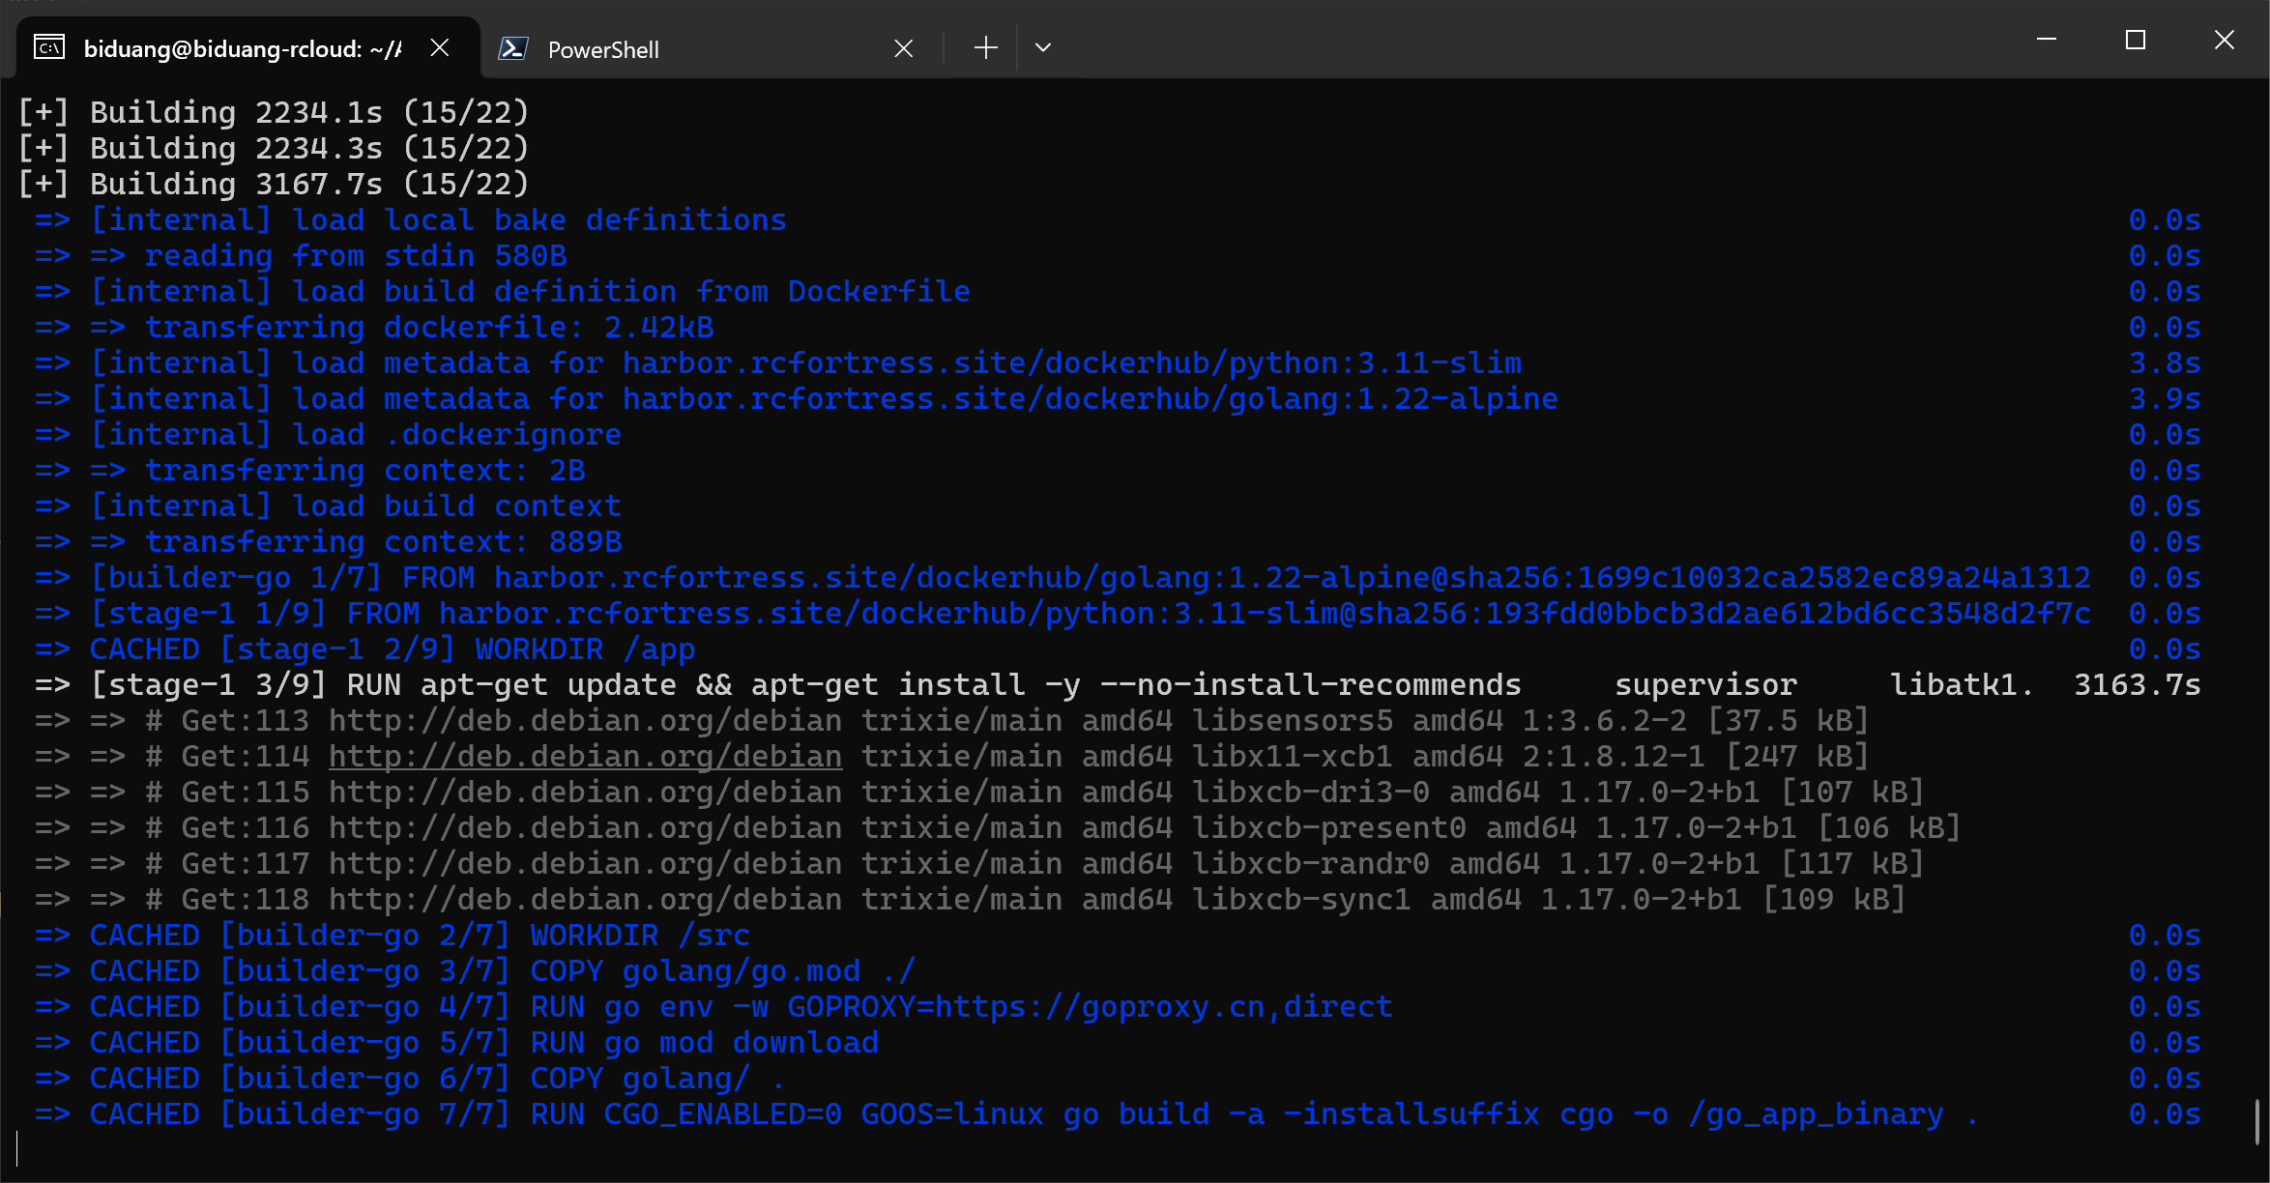
Task: Open a new tab with plus button
Action: (985, 47)
